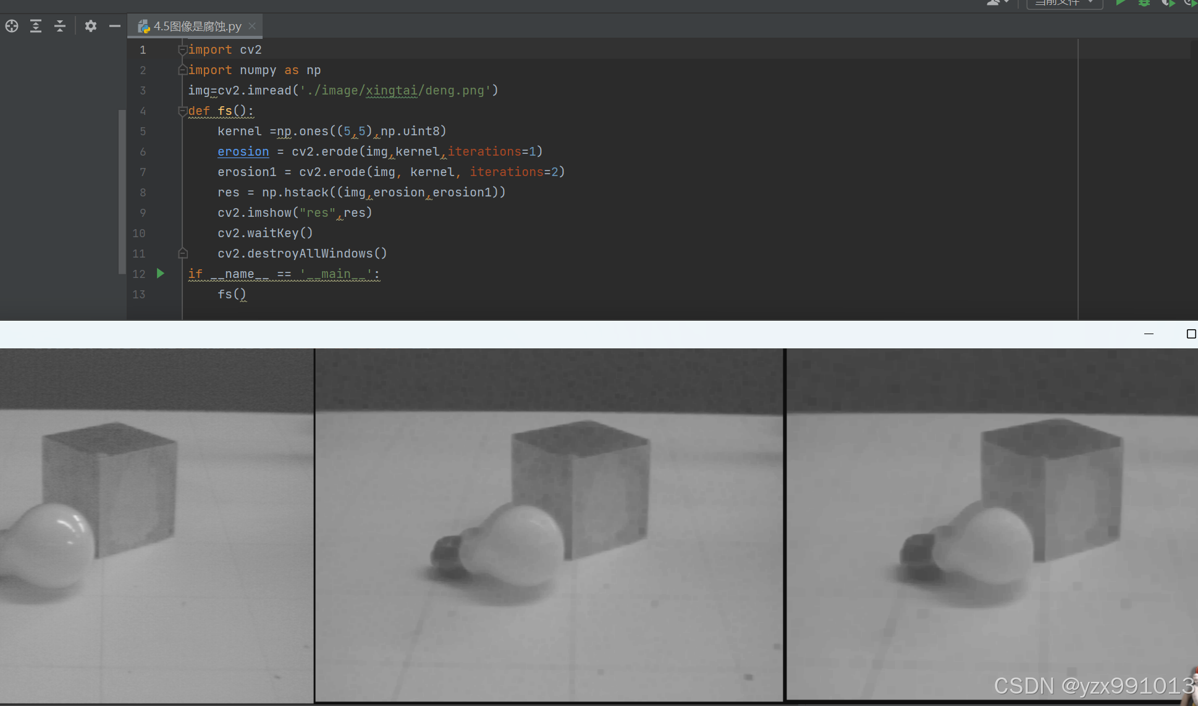This screenshot has height=706, width=1198.
Task: Click the fold end marker on line 11
Action: (x=182, y=253)
